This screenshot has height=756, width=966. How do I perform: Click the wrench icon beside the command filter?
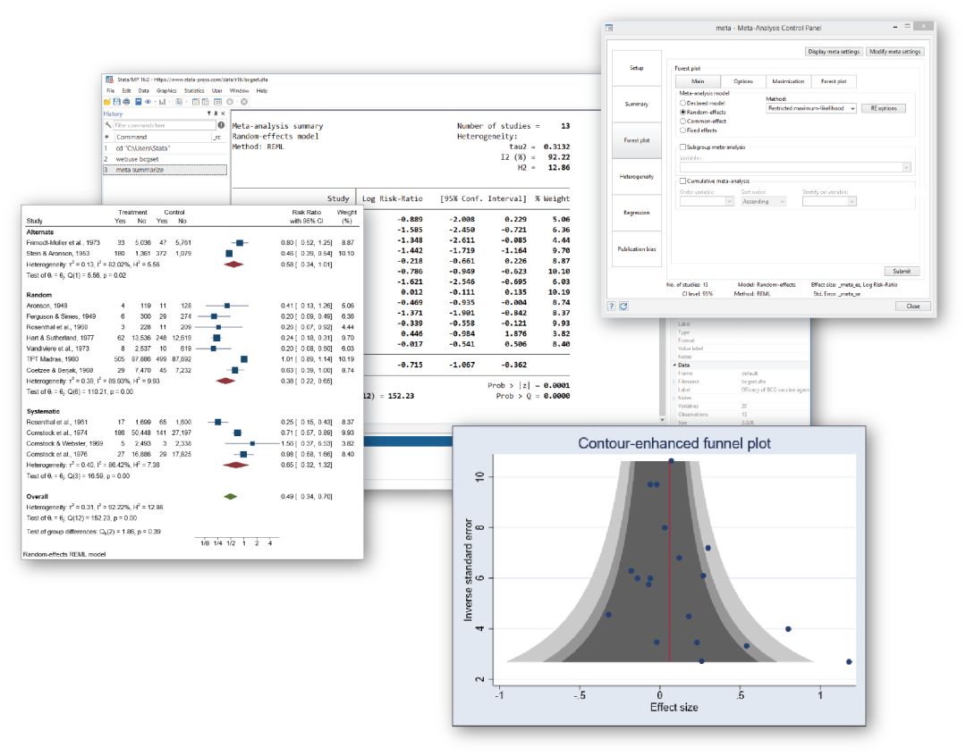(x=108, y=125)
